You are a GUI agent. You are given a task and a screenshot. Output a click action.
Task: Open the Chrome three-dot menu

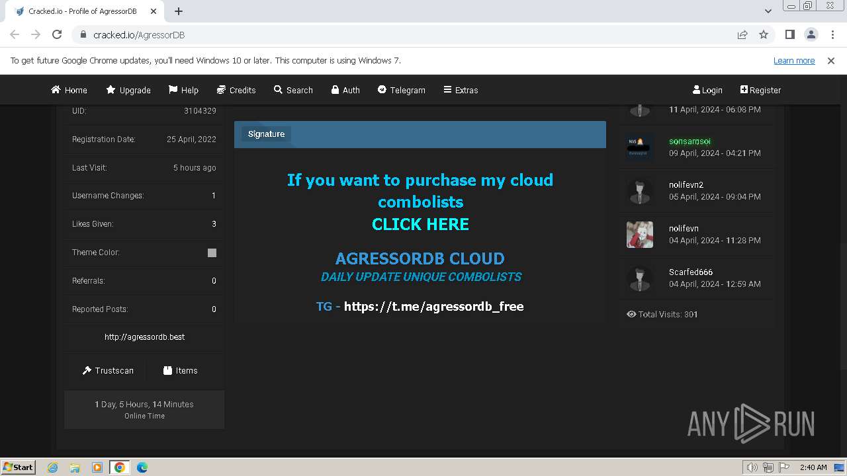pyautogui.click(x=832, y=34)
